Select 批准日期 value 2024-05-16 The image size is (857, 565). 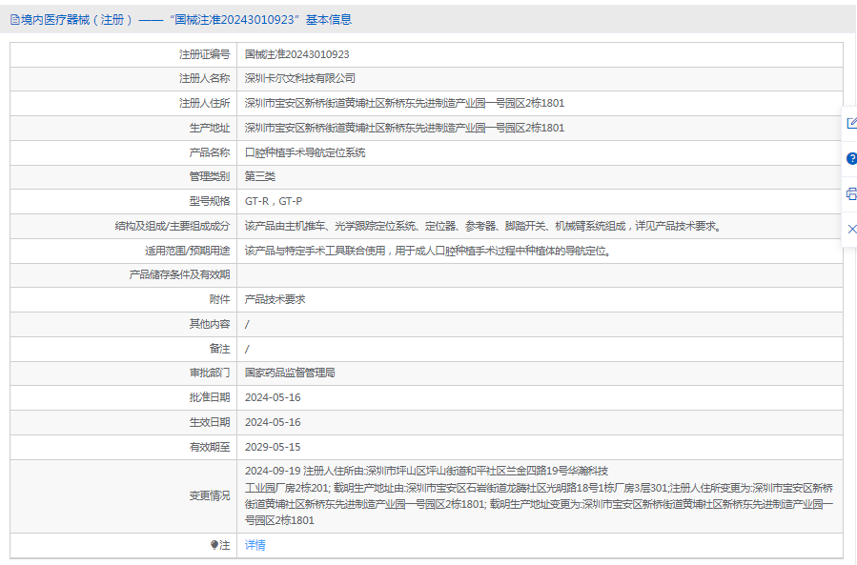[273, 398]
